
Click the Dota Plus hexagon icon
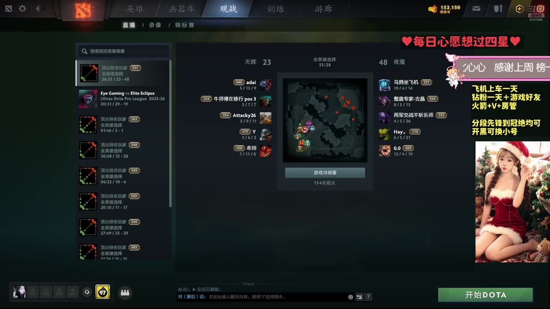(519, 9)
